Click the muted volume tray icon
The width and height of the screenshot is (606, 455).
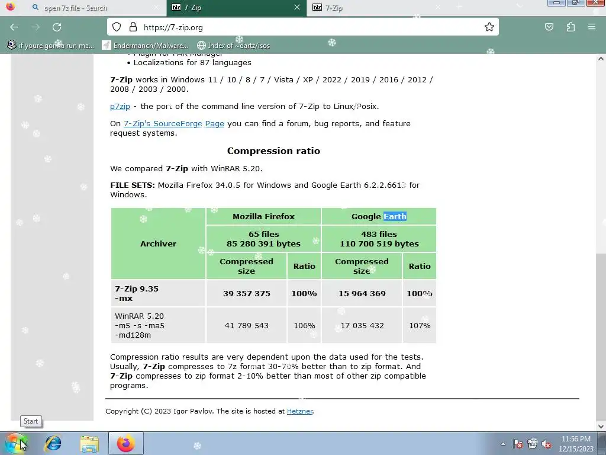pyautogui.click(x=546, y=444)
